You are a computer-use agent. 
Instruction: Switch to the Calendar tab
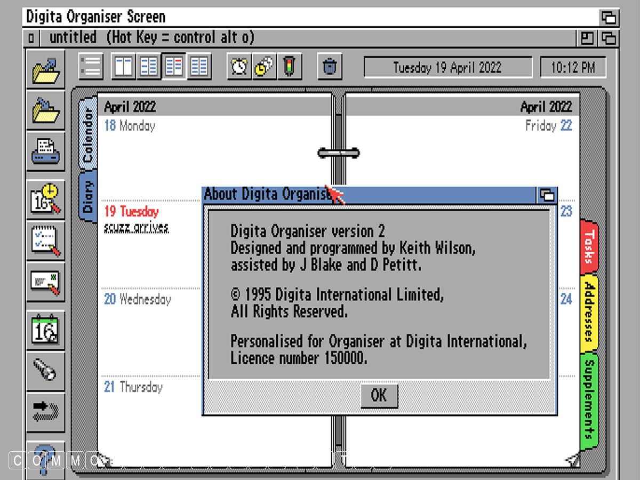(88, 136)
